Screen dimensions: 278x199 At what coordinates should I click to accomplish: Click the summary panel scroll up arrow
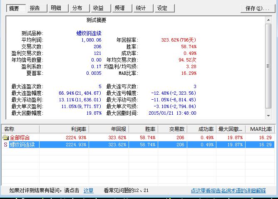(269, 20)
